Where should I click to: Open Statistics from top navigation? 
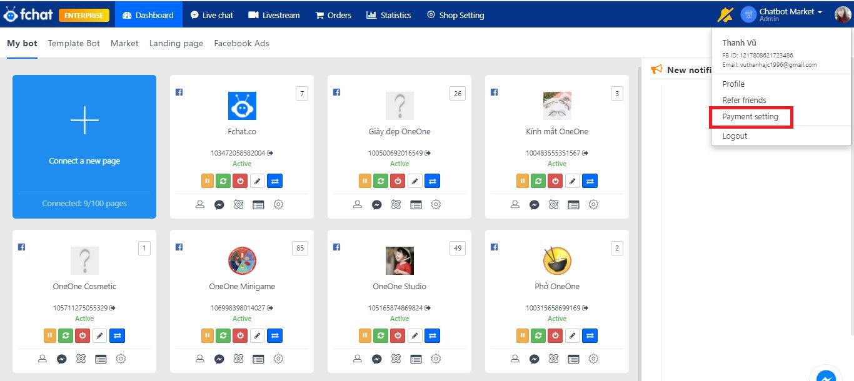[389, 14]
